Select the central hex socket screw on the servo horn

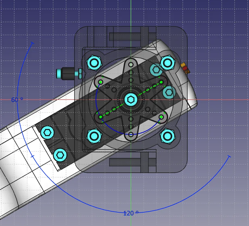click(131, 100)
